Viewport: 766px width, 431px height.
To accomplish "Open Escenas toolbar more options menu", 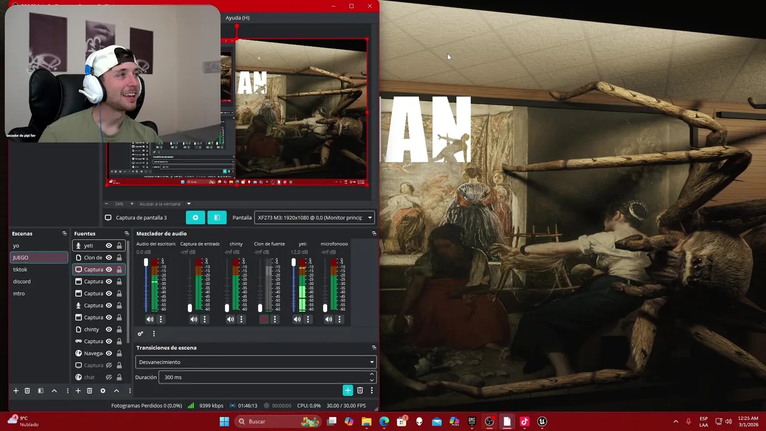I will click(67, 390).
